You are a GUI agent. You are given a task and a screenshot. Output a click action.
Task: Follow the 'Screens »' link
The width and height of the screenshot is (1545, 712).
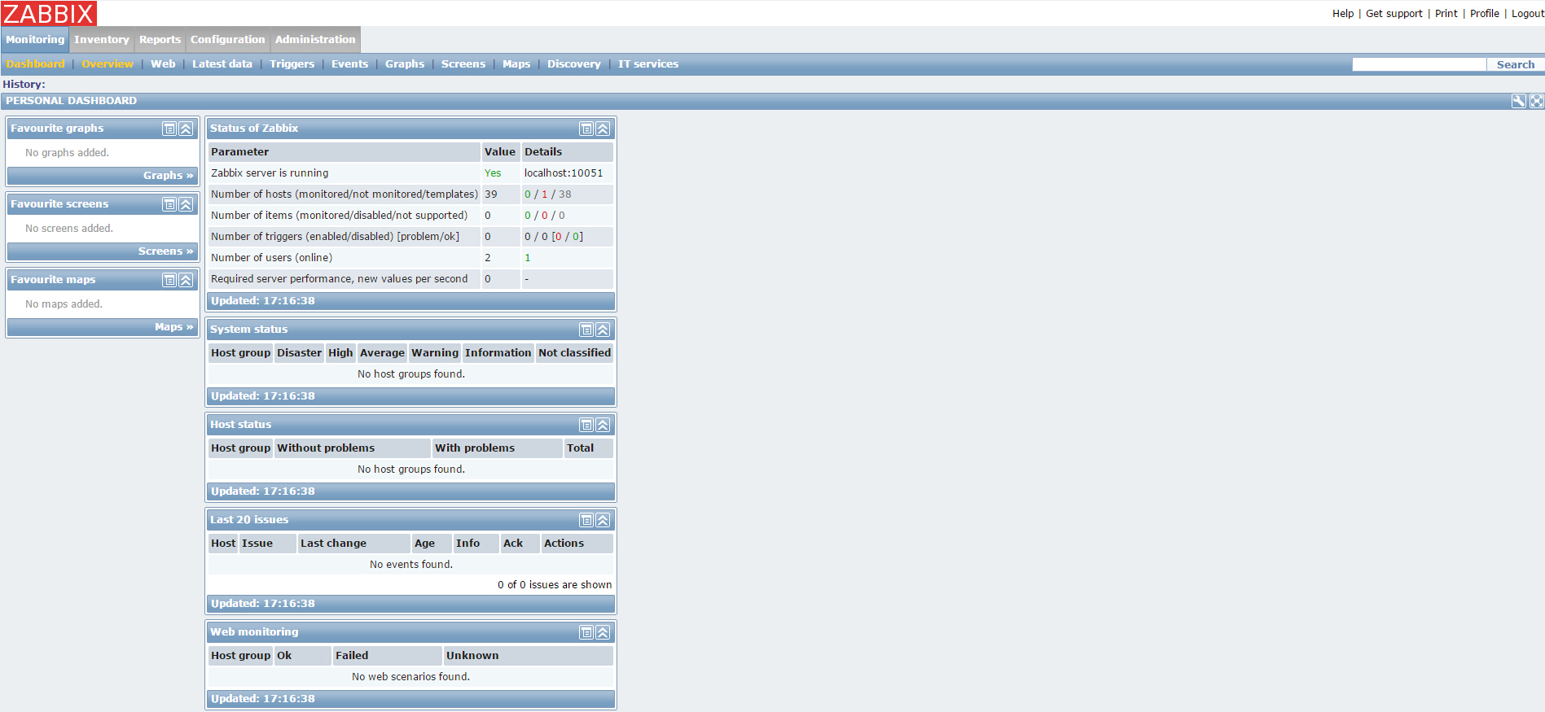166,251
